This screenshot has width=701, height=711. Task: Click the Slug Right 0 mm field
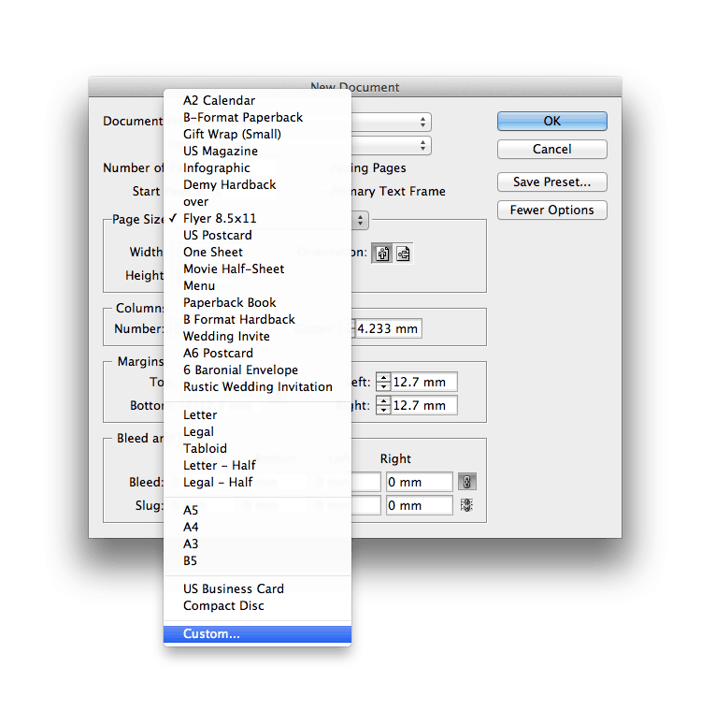[x=419, y=505]
